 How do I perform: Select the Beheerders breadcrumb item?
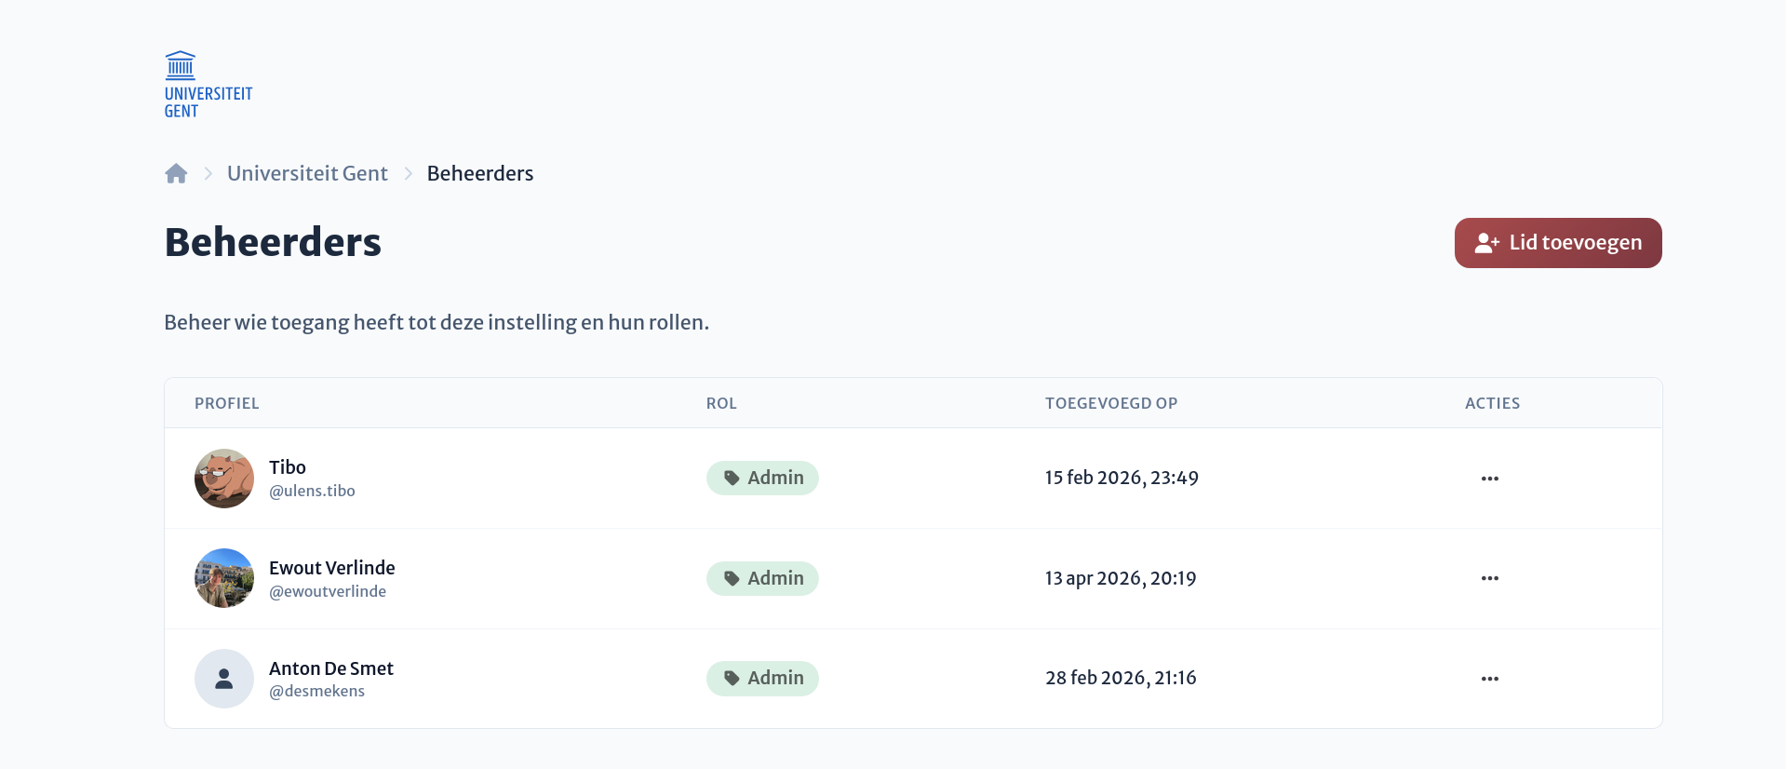coord(480,173)
